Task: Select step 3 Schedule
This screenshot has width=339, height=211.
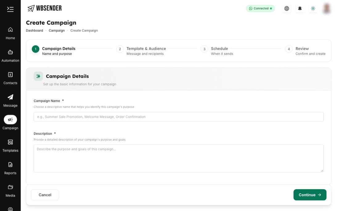Action: click(217, 51)
